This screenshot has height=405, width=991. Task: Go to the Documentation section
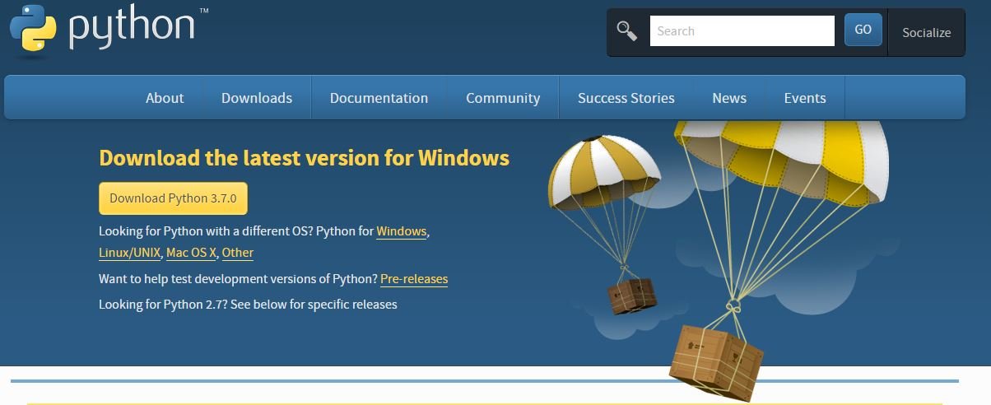click(379, 98)
